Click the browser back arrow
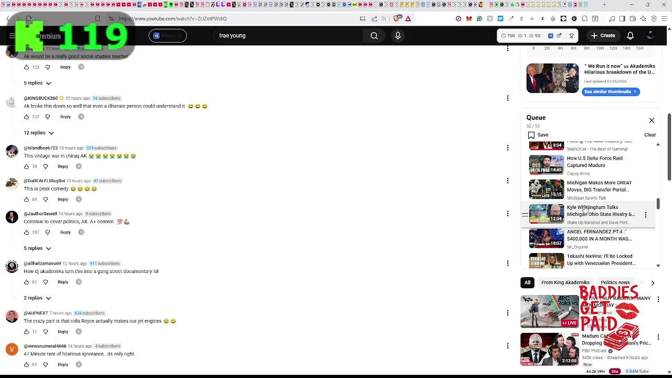Image resolution: width=672 pixels, height=378 pixels. coord(8,18)
